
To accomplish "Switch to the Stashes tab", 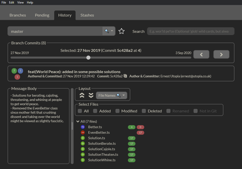I will [87, 15].
